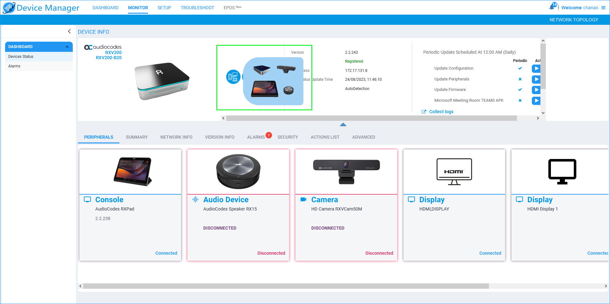The width and height of the screenshot is (610, 304).
Task: Click the RX15 speaker image
Action: pos(238,171)
